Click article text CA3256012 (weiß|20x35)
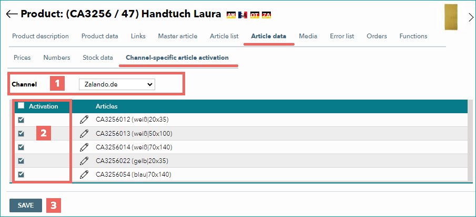 (x=132, y=120)
